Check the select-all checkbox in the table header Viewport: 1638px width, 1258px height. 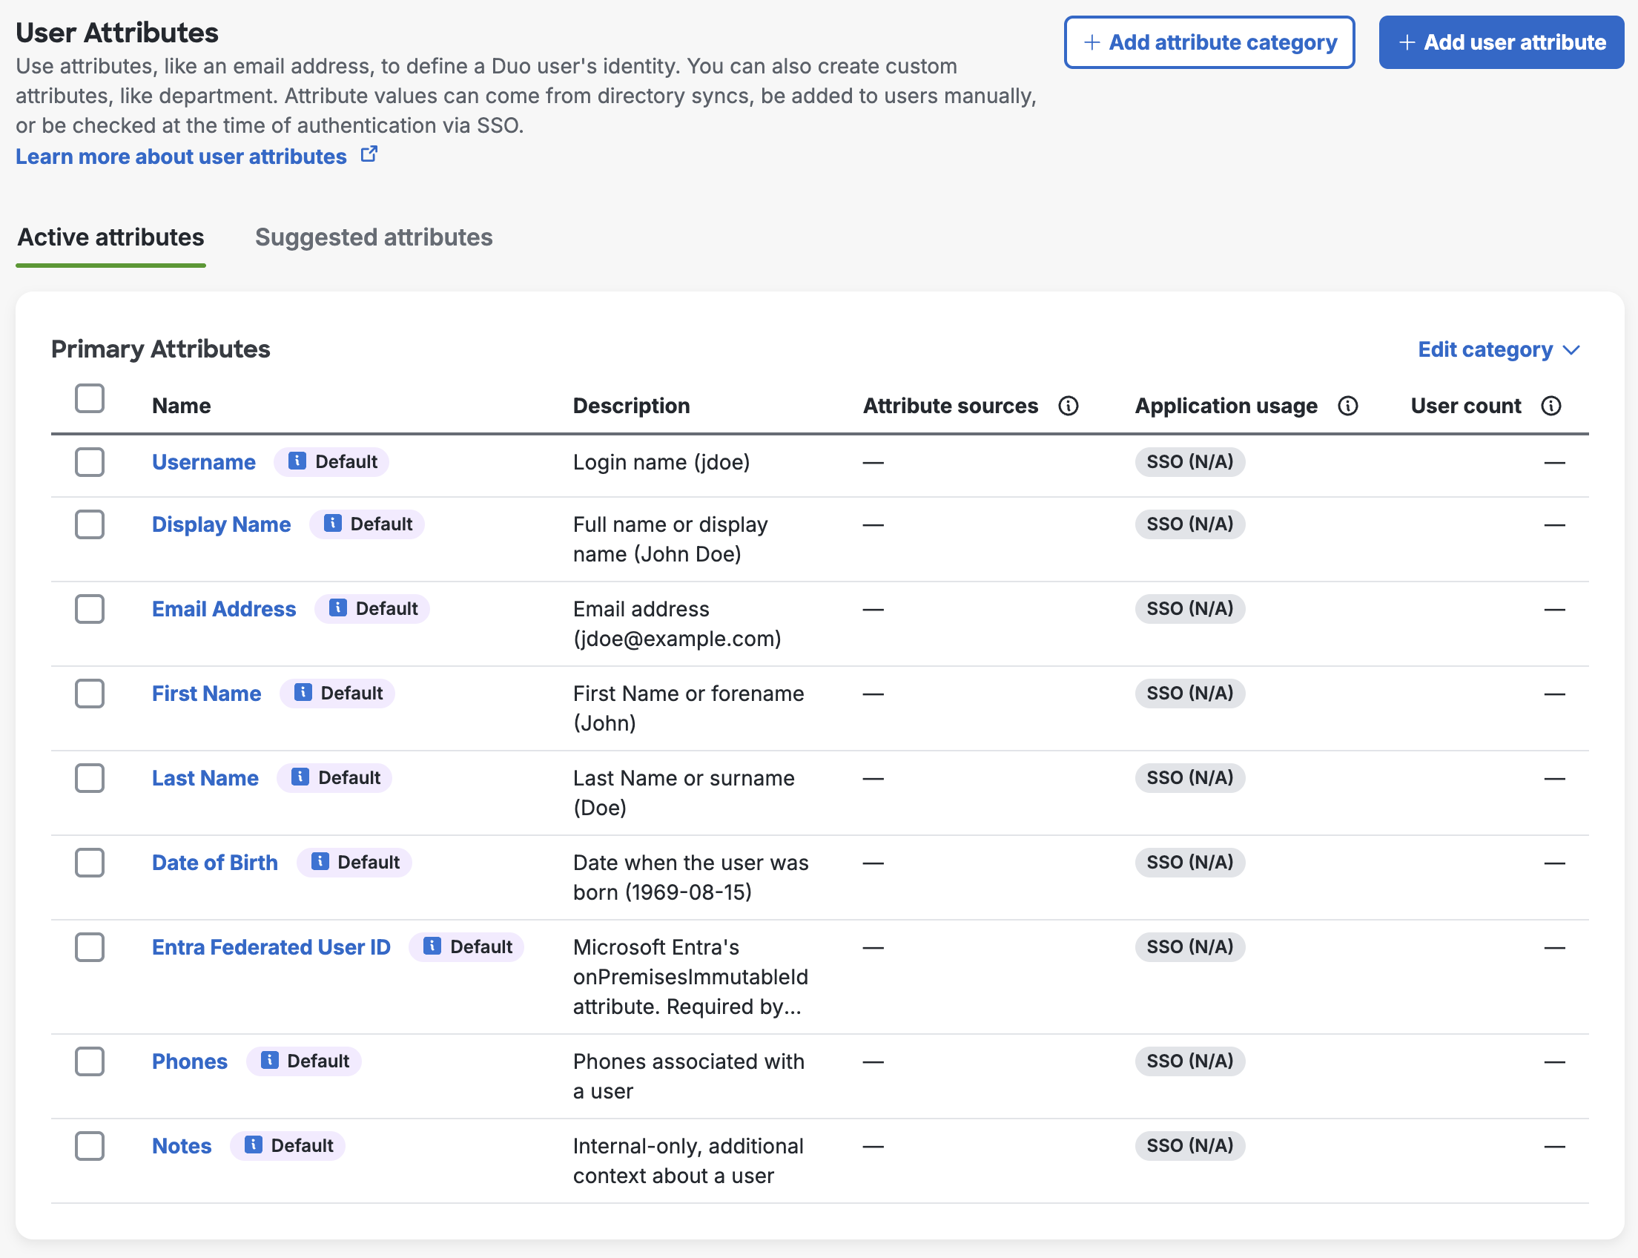pyautogui.click(x=89, y=398)
